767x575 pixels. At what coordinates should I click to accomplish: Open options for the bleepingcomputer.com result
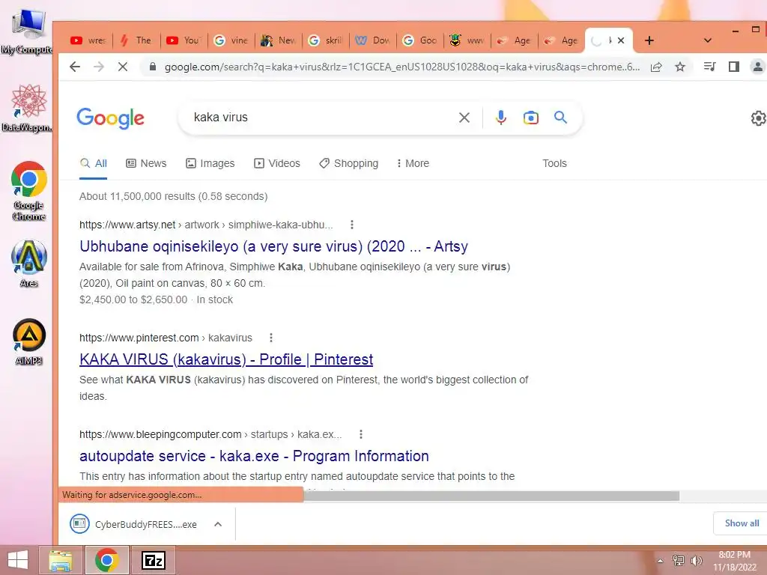click(x=360, y=435)
